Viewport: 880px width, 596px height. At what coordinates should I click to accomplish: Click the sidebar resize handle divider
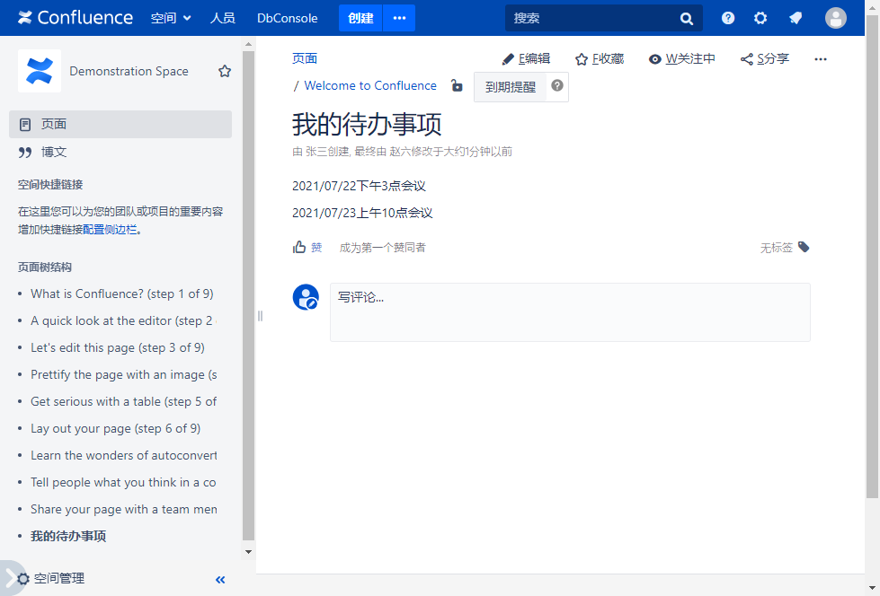click(x=260, y=315)
